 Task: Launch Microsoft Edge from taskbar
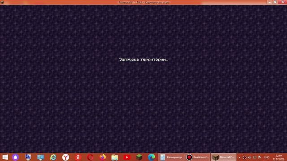[152, 157]
